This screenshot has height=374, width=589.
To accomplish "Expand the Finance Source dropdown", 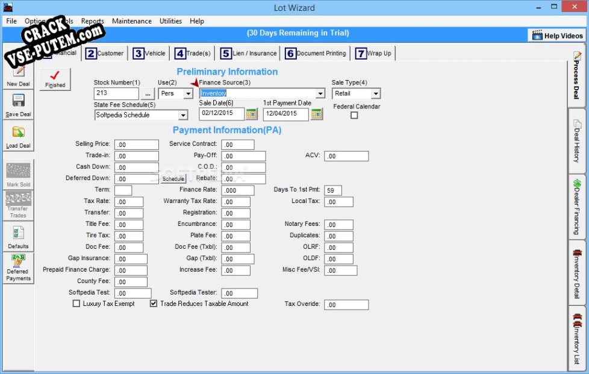I will coord(320,93).
